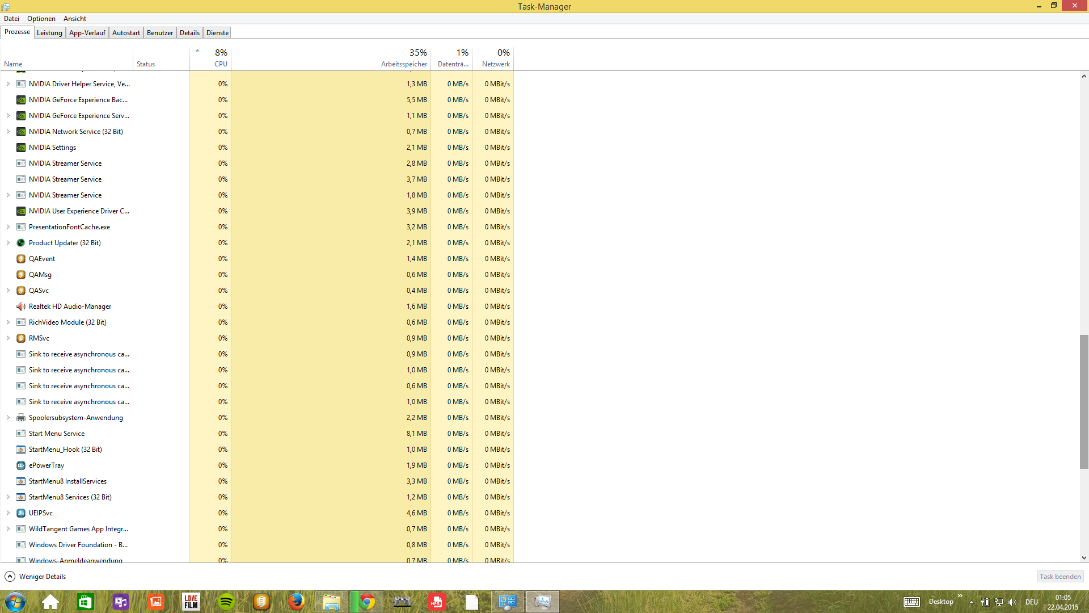Click the NVIDIA Settings process icon

pyautogui.click(x=21, y=148)
